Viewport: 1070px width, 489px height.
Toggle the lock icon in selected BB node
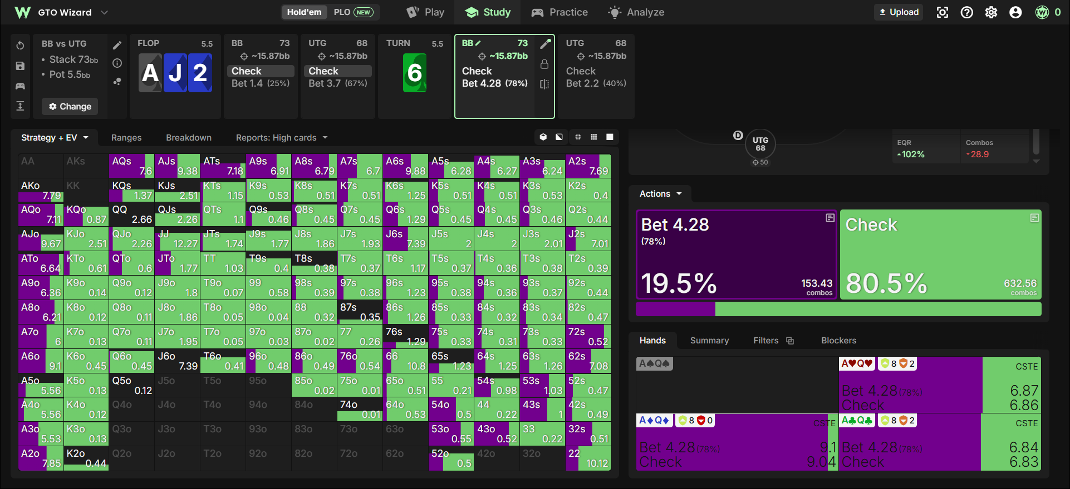point(544,64)
